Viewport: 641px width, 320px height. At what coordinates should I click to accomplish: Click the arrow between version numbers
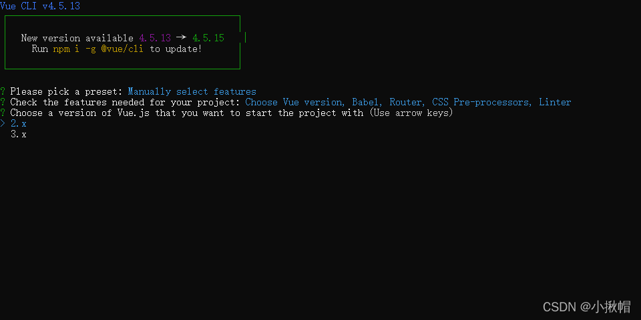(x=182, y=38)
